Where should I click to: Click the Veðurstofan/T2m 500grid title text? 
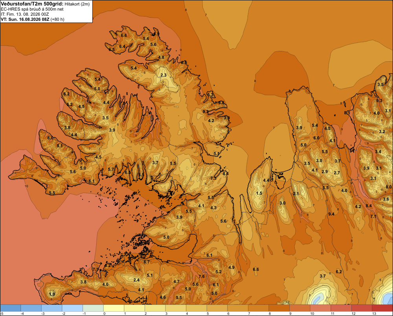(x=31, y=4)
